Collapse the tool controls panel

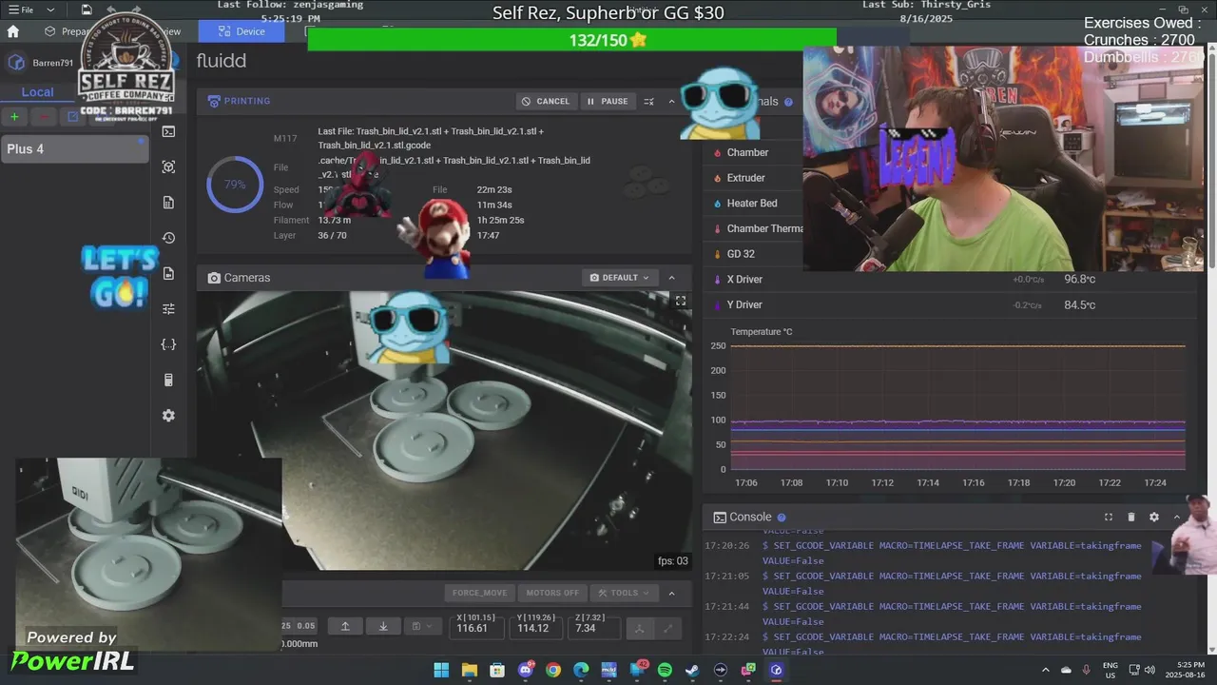click(672, 593)
